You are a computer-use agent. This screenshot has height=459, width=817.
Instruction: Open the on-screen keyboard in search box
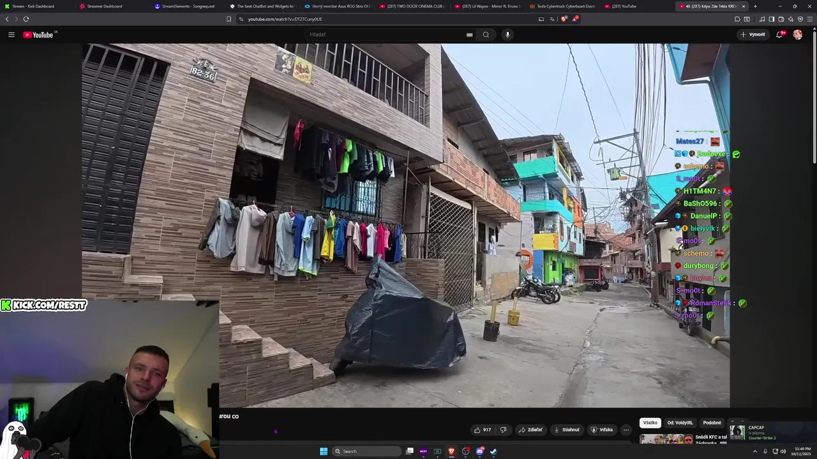pos(470,34)
